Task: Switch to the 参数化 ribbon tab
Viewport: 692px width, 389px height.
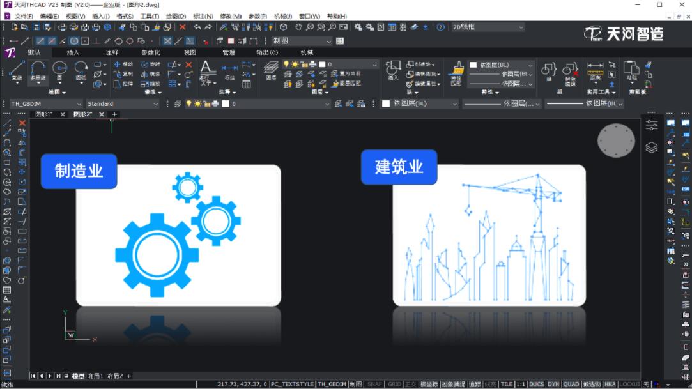Action: pos(151,52)
